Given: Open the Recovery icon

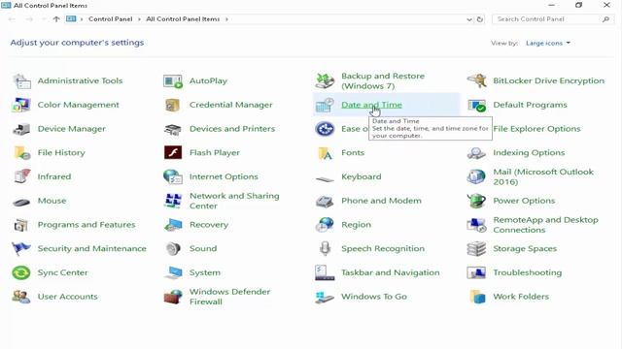Looking at the screenshot, I should point(173,225).
